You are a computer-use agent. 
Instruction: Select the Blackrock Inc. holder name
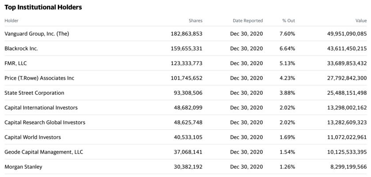pyautogui.click(x=21, y=48)
